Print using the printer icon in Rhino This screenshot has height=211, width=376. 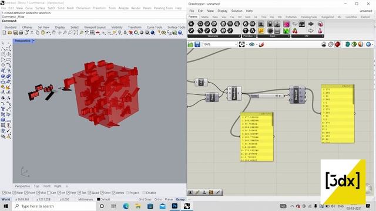coord(21,33)
